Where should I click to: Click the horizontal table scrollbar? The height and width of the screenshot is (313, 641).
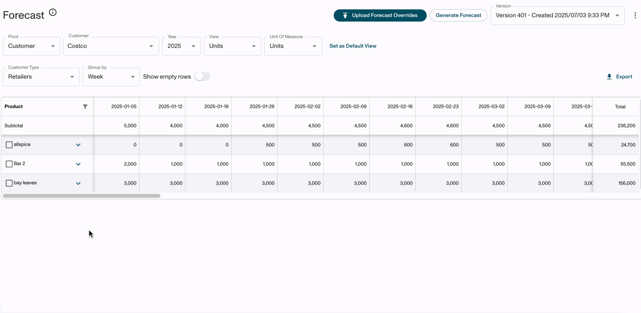82,196
